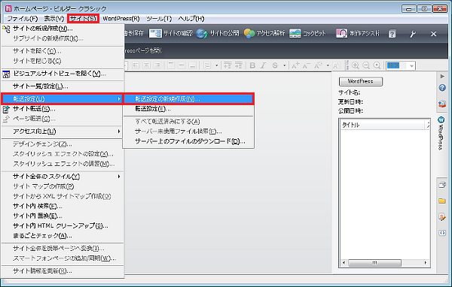
Task: Choose サイト内 HTML クリーンアップ(0)...
Action: (63, 225)
